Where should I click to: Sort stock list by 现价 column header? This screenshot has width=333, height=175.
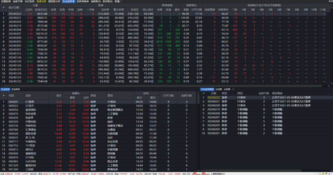click(x=59, y=96)
